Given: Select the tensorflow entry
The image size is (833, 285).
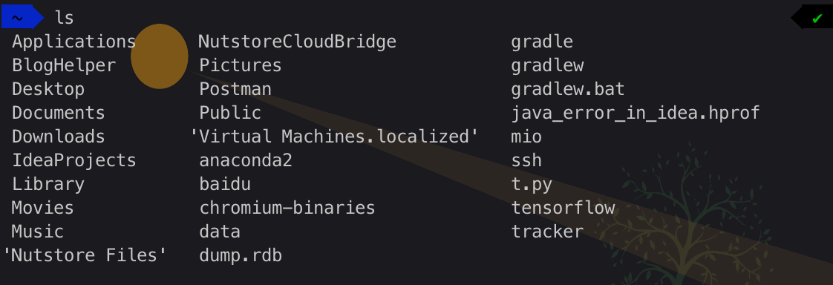Looking at the screenshot, I should click(563, 208).
